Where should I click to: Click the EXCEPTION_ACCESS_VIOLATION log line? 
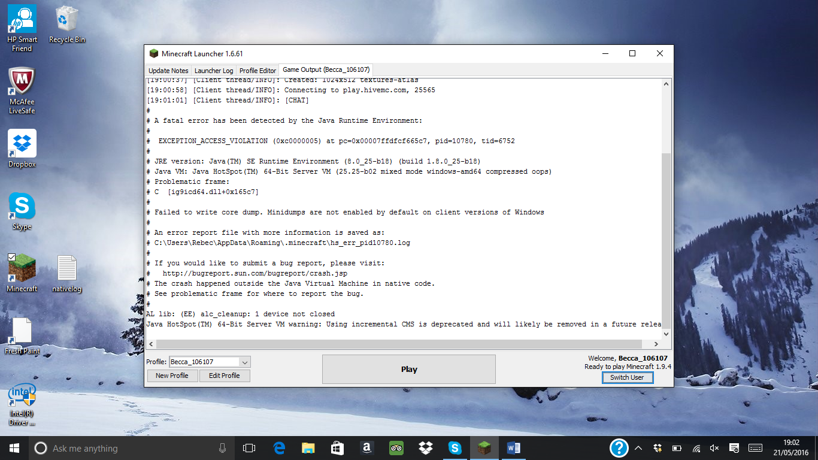331,141
